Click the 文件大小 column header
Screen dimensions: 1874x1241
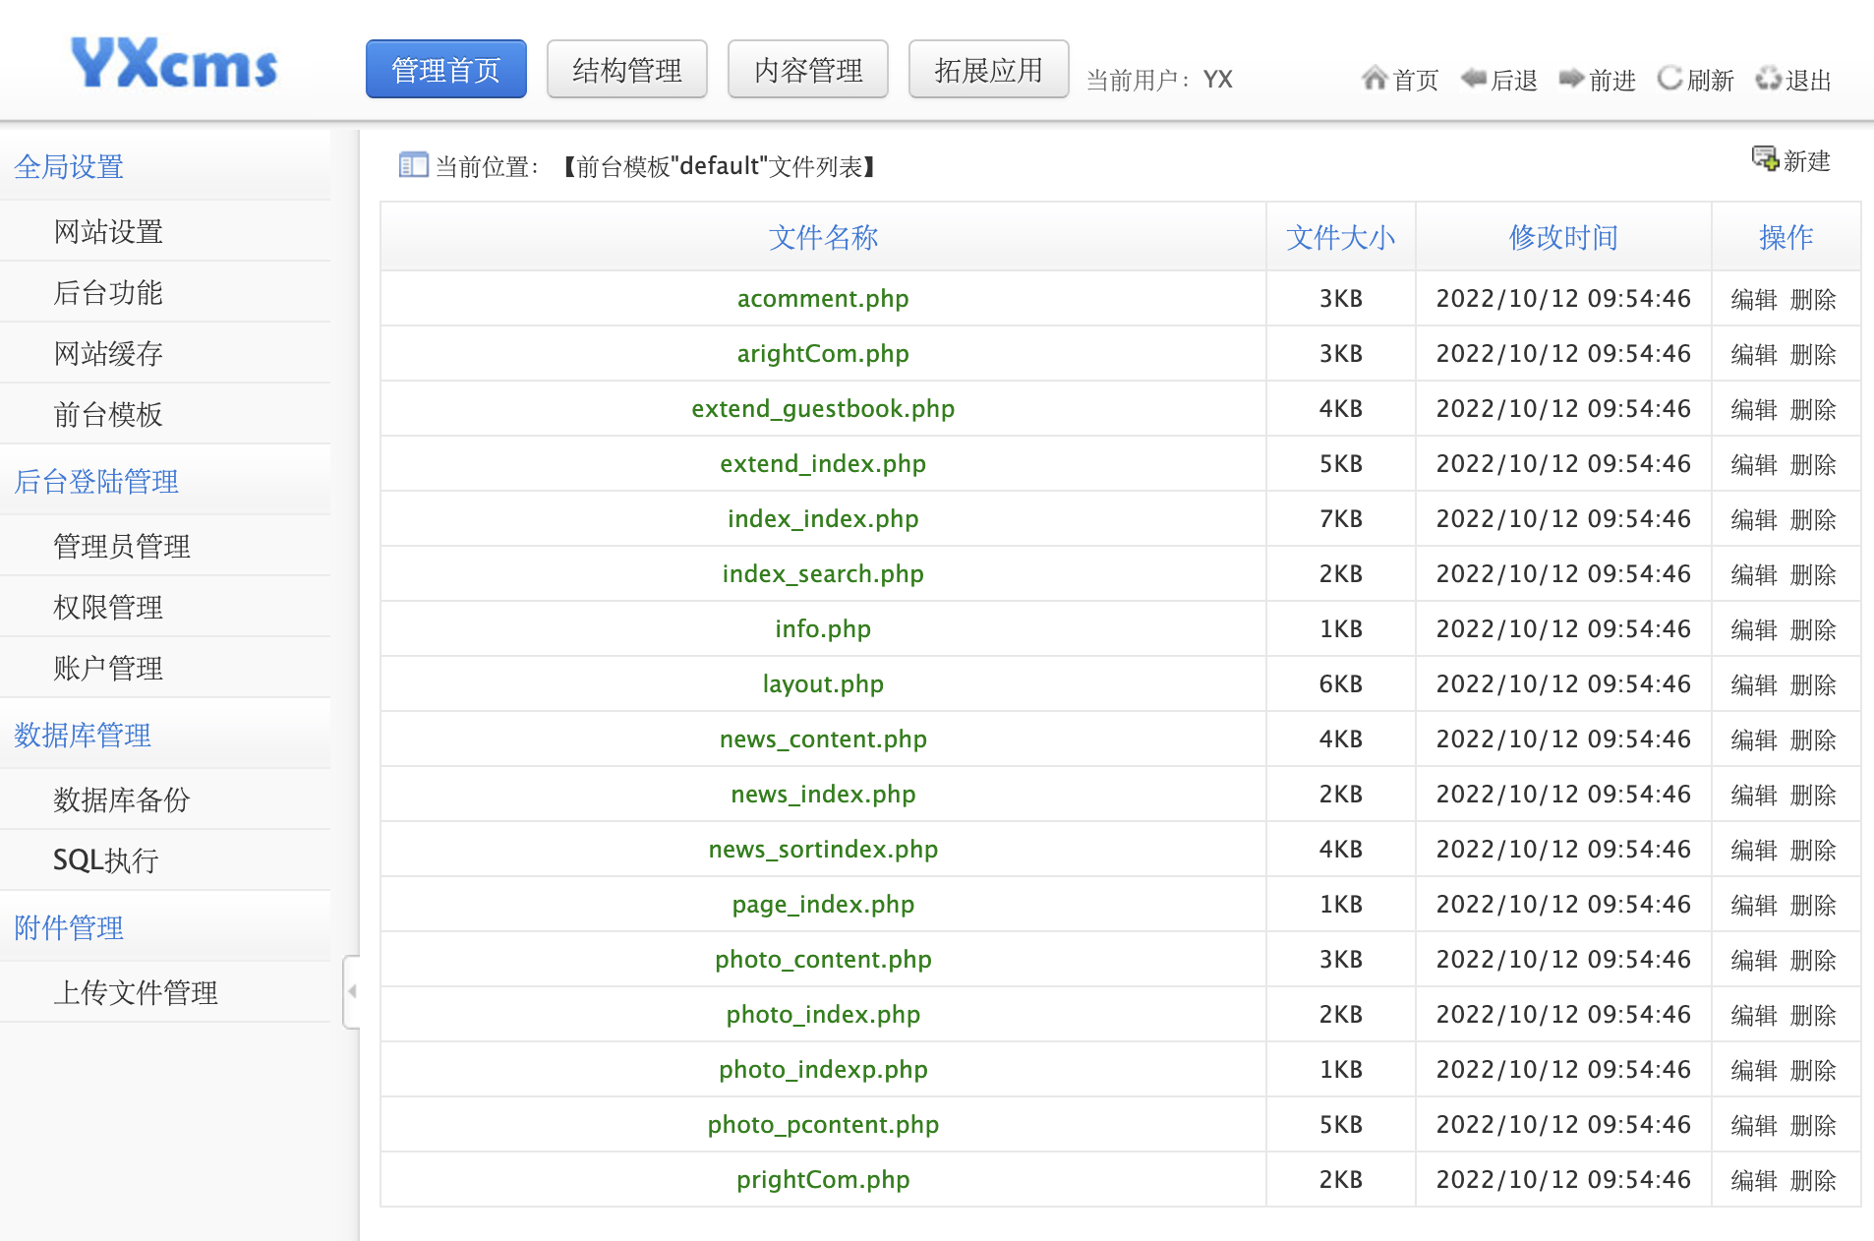pos(1340,237)
